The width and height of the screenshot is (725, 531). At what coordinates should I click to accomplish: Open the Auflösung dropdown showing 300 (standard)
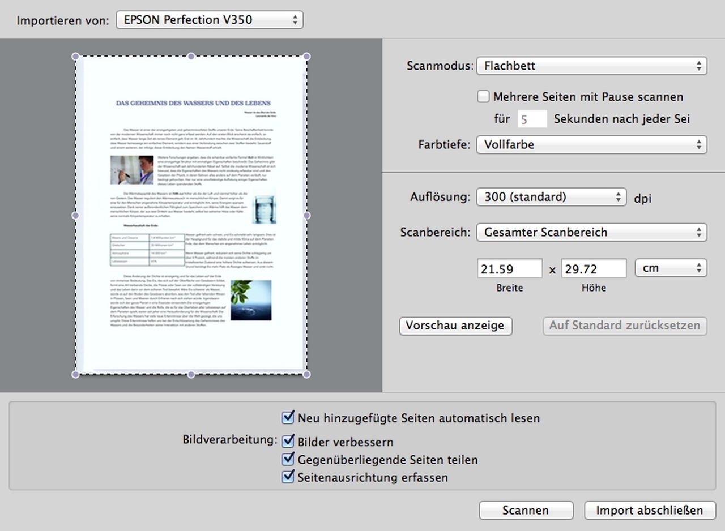[x=552, y=197]
